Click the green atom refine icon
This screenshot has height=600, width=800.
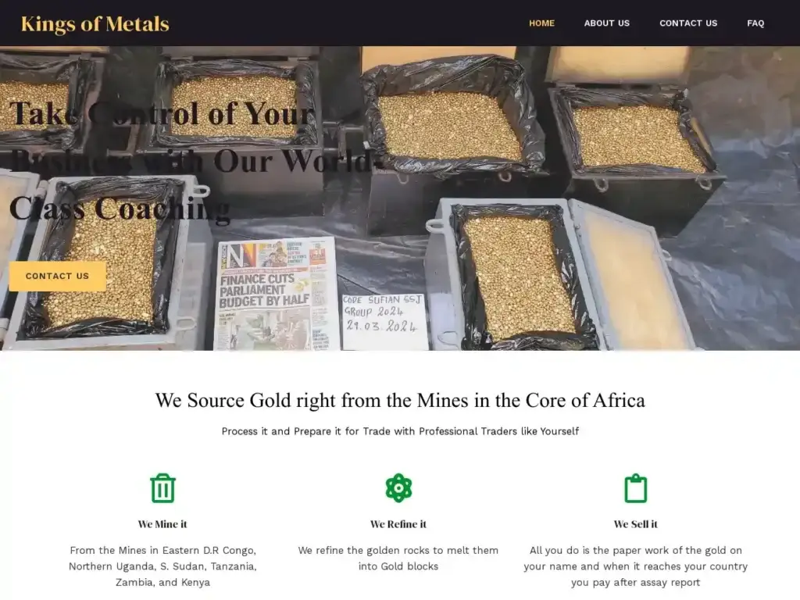coord(398,488)
